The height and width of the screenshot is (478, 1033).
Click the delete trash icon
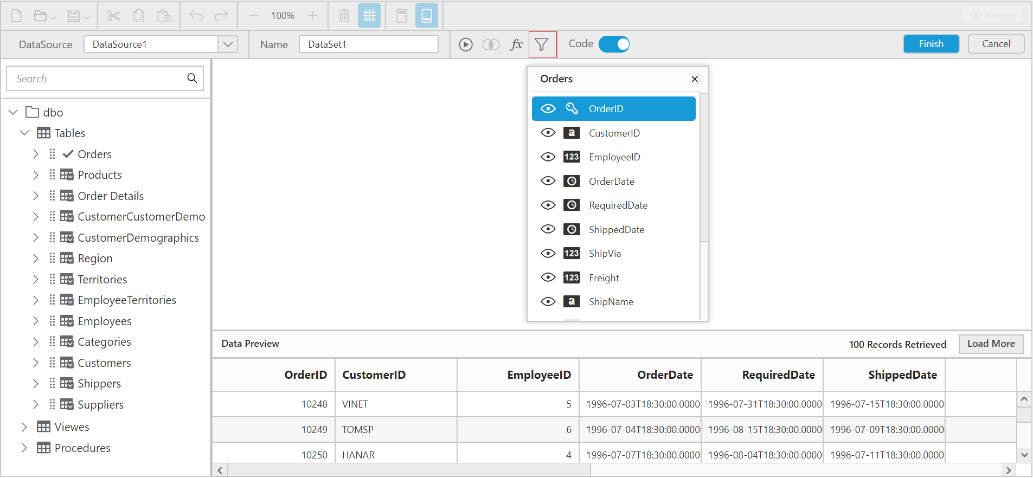coord(344,16)
